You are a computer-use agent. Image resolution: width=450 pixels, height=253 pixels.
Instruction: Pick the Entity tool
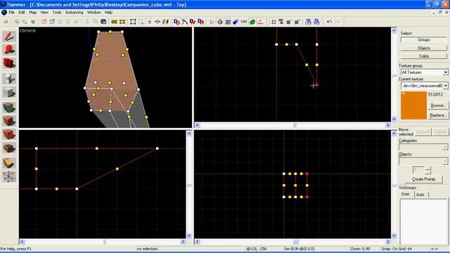(x=9, y=78)
